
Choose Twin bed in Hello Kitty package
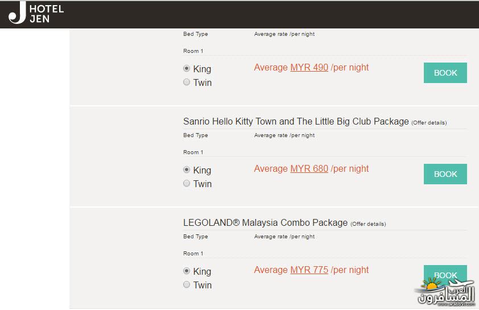coord(187,183)
